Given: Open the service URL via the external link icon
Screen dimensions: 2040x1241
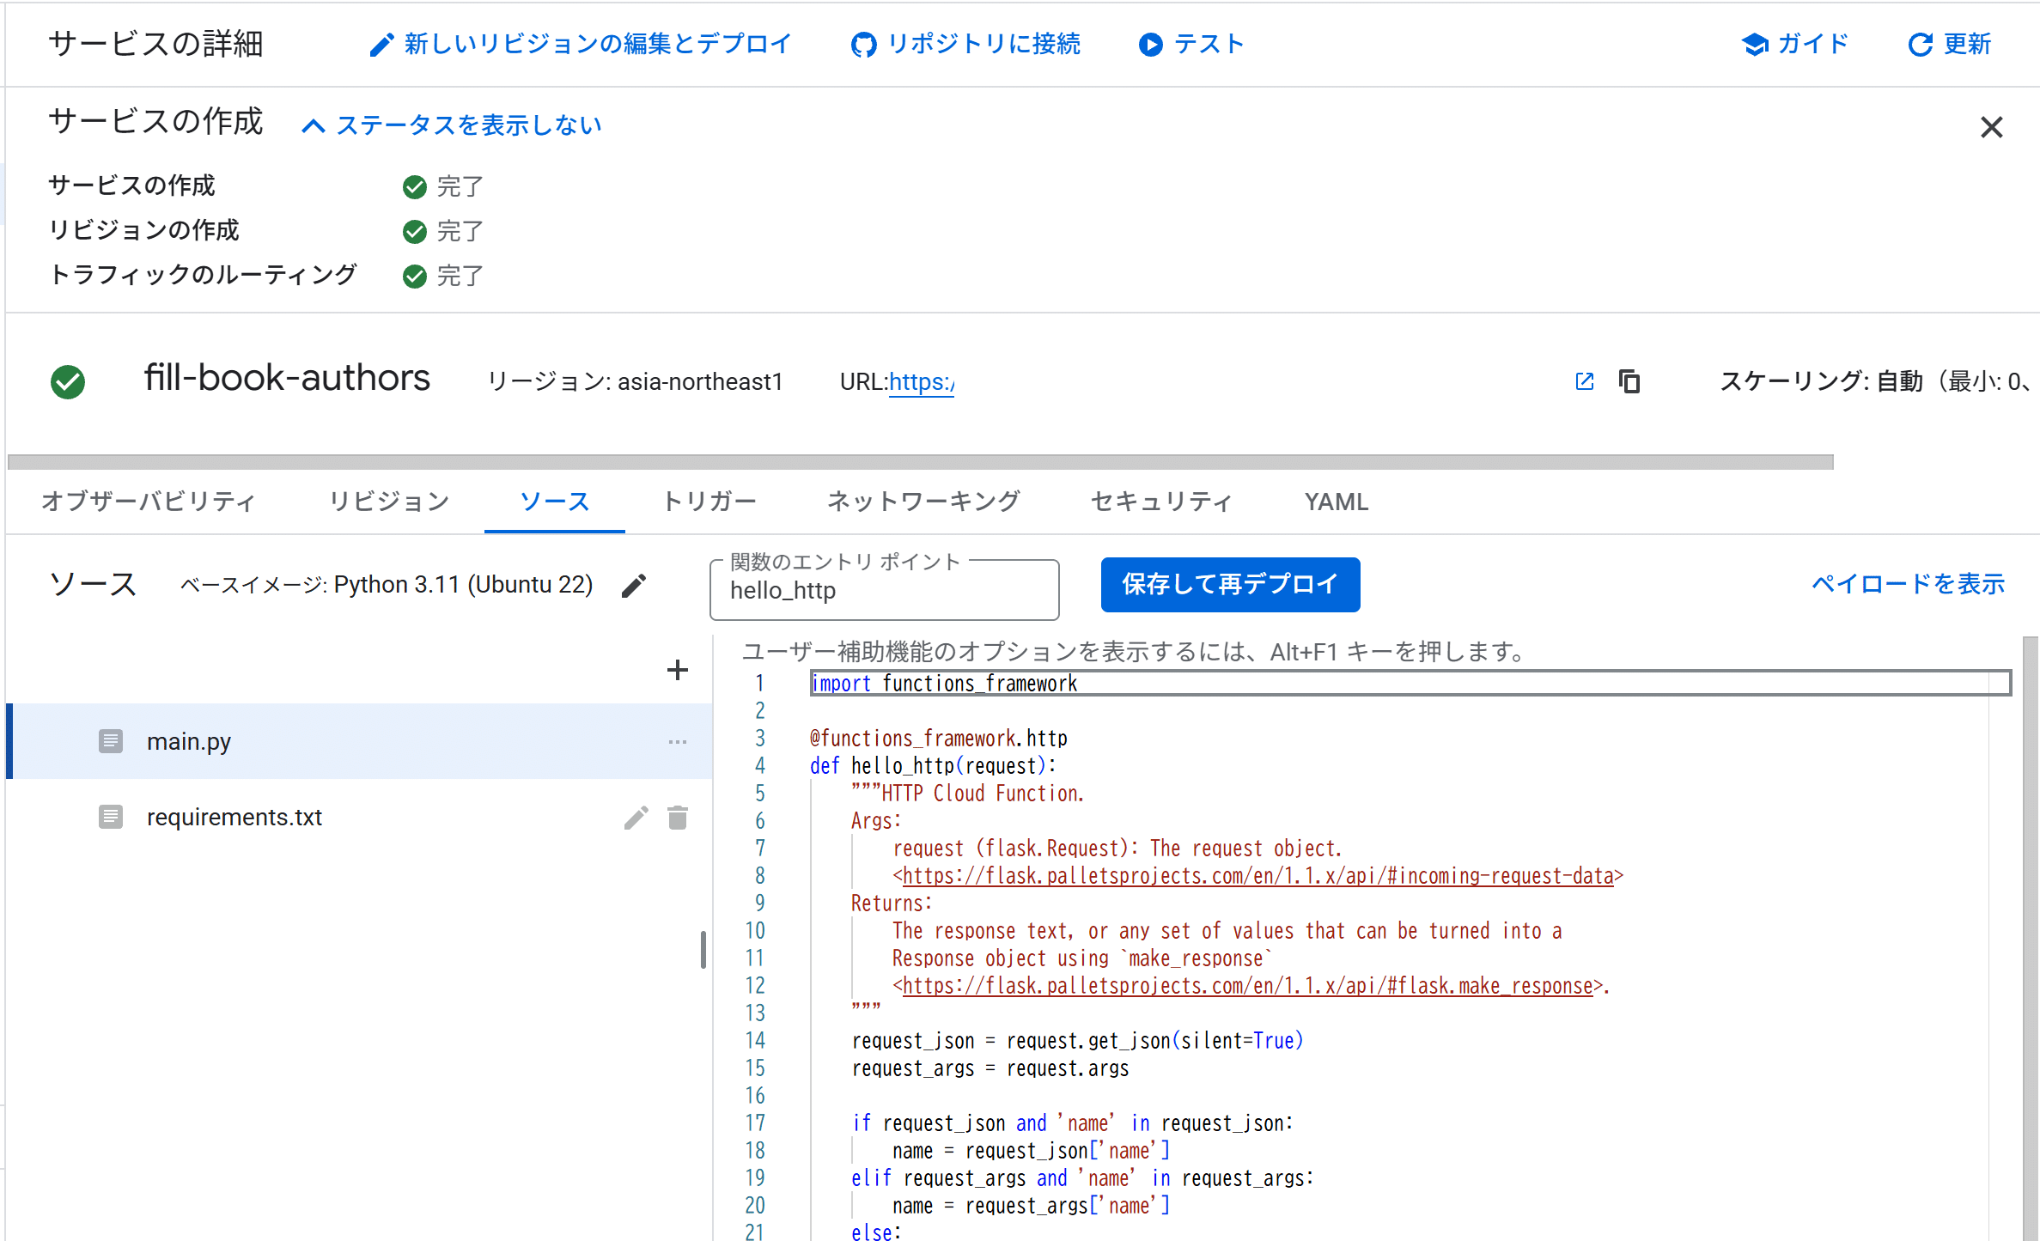Looking at the screenshot, I should (1586, 381).
